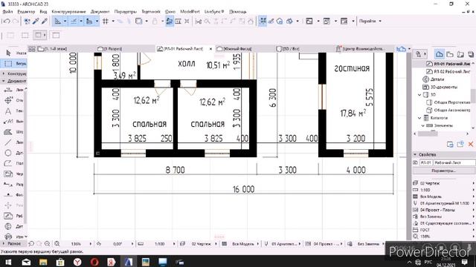The width and height of the screenshot is (476, 267).
Task: Click Navigator vertical scrollbar
Action: click(473, 96)
